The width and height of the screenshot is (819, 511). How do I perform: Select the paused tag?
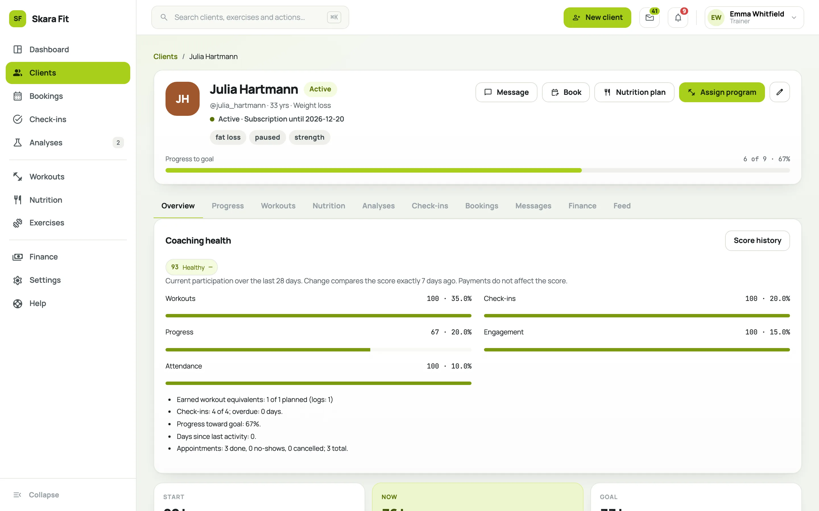(267, 137)
